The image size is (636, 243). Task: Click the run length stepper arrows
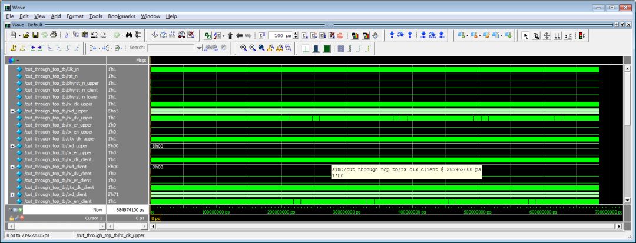point(296,36)
